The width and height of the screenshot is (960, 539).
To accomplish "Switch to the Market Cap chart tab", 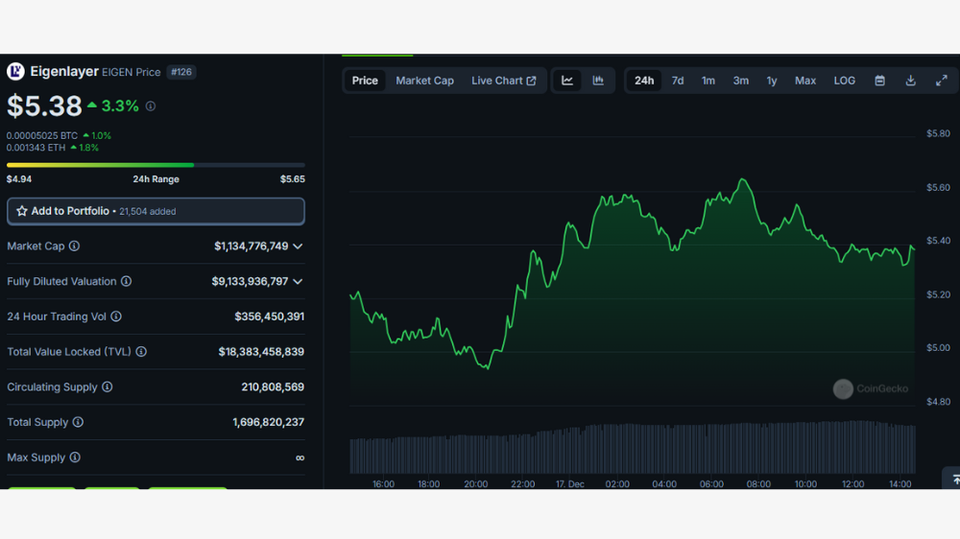I will [x=424, y=81].
